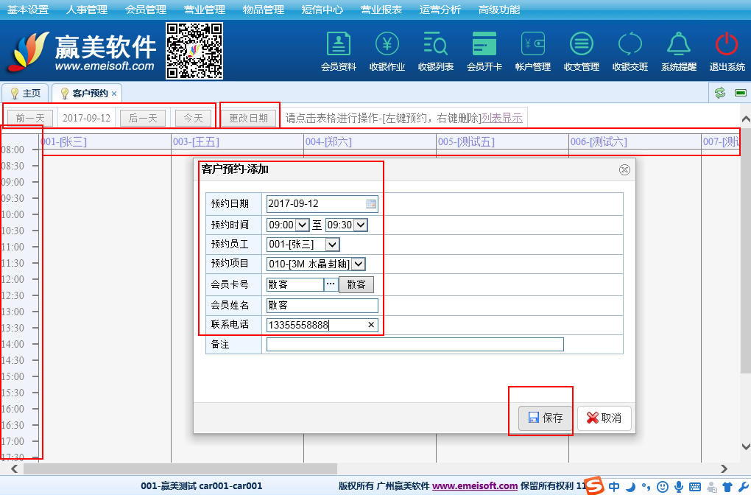Open 会员资料 member info icon
This screenshot has height=495, width=751.
[339, 45]
